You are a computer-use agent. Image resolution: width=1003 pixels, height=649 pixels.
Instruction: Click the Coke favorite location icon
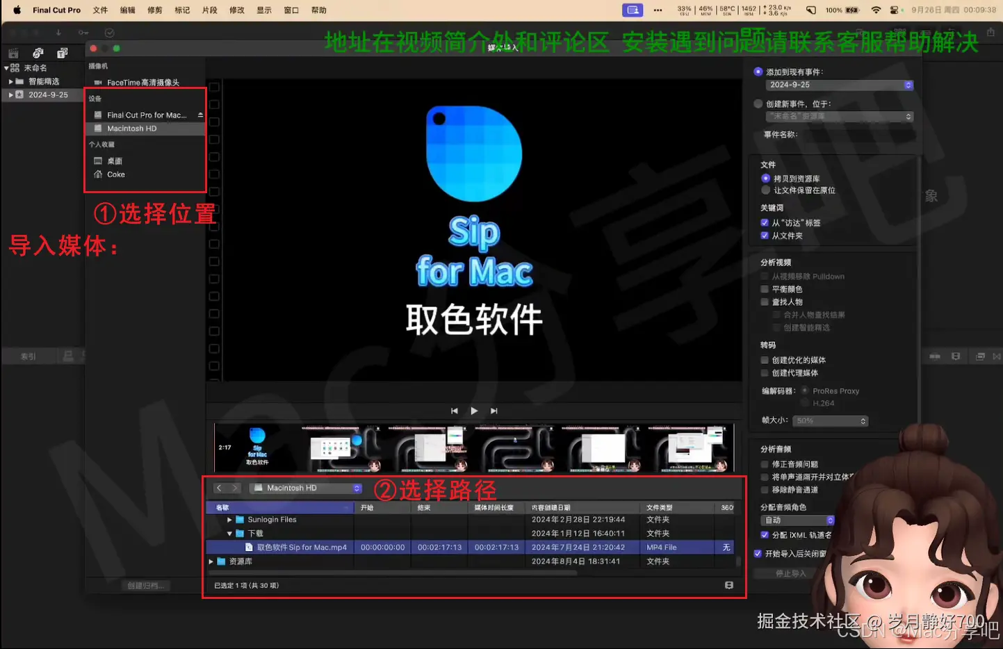tap(98, 174)
